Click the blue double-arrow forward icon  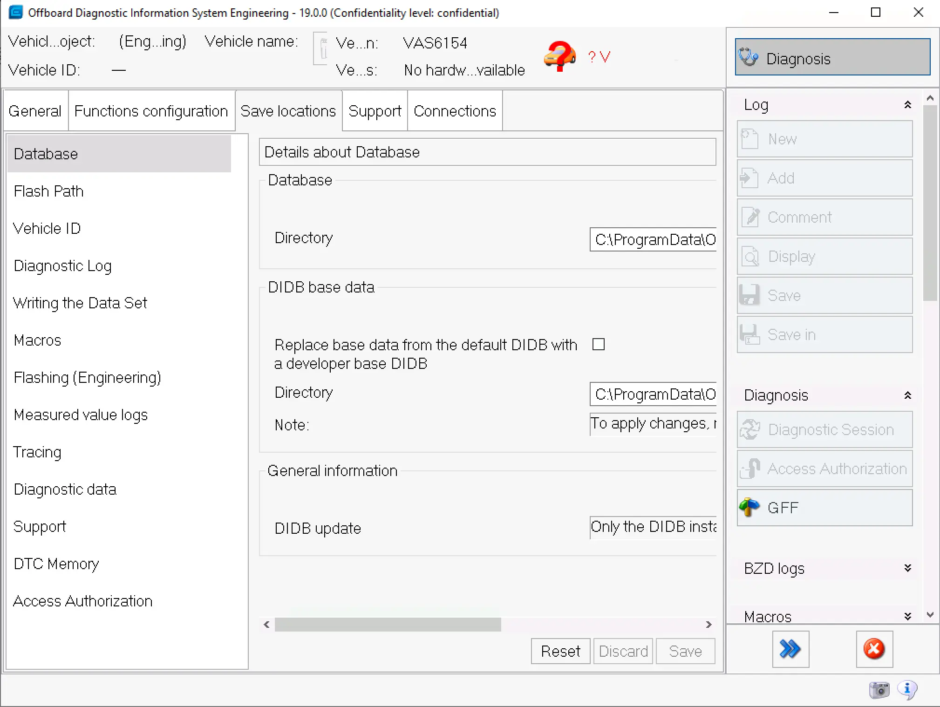click(x=790, y=649)
